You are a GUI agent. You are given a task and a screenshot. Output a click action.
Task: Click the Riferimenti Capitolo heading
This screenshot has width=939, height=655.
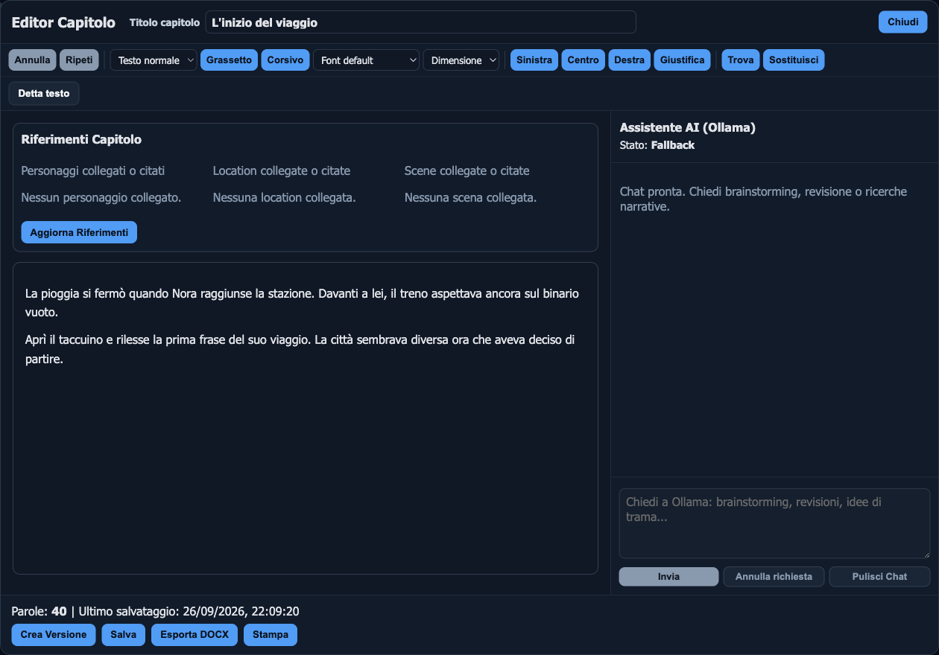[81, 139]
